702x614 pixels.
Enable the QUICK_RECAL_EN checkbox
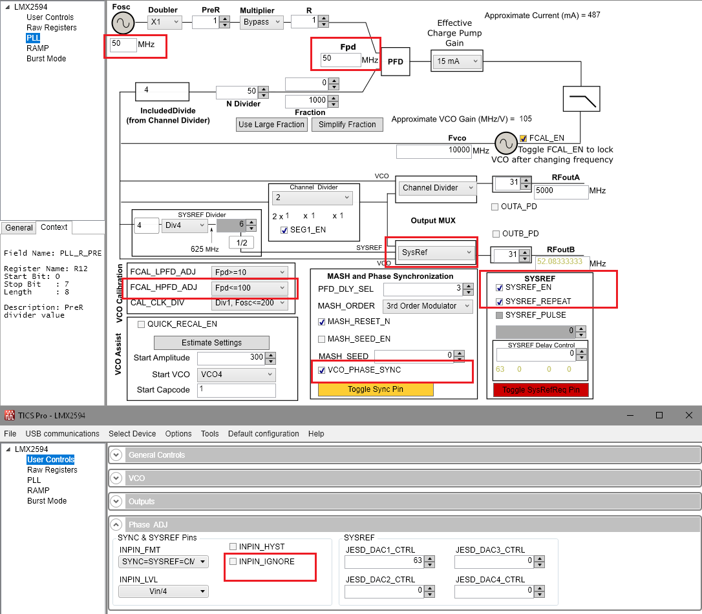click(x=141, y=324)
